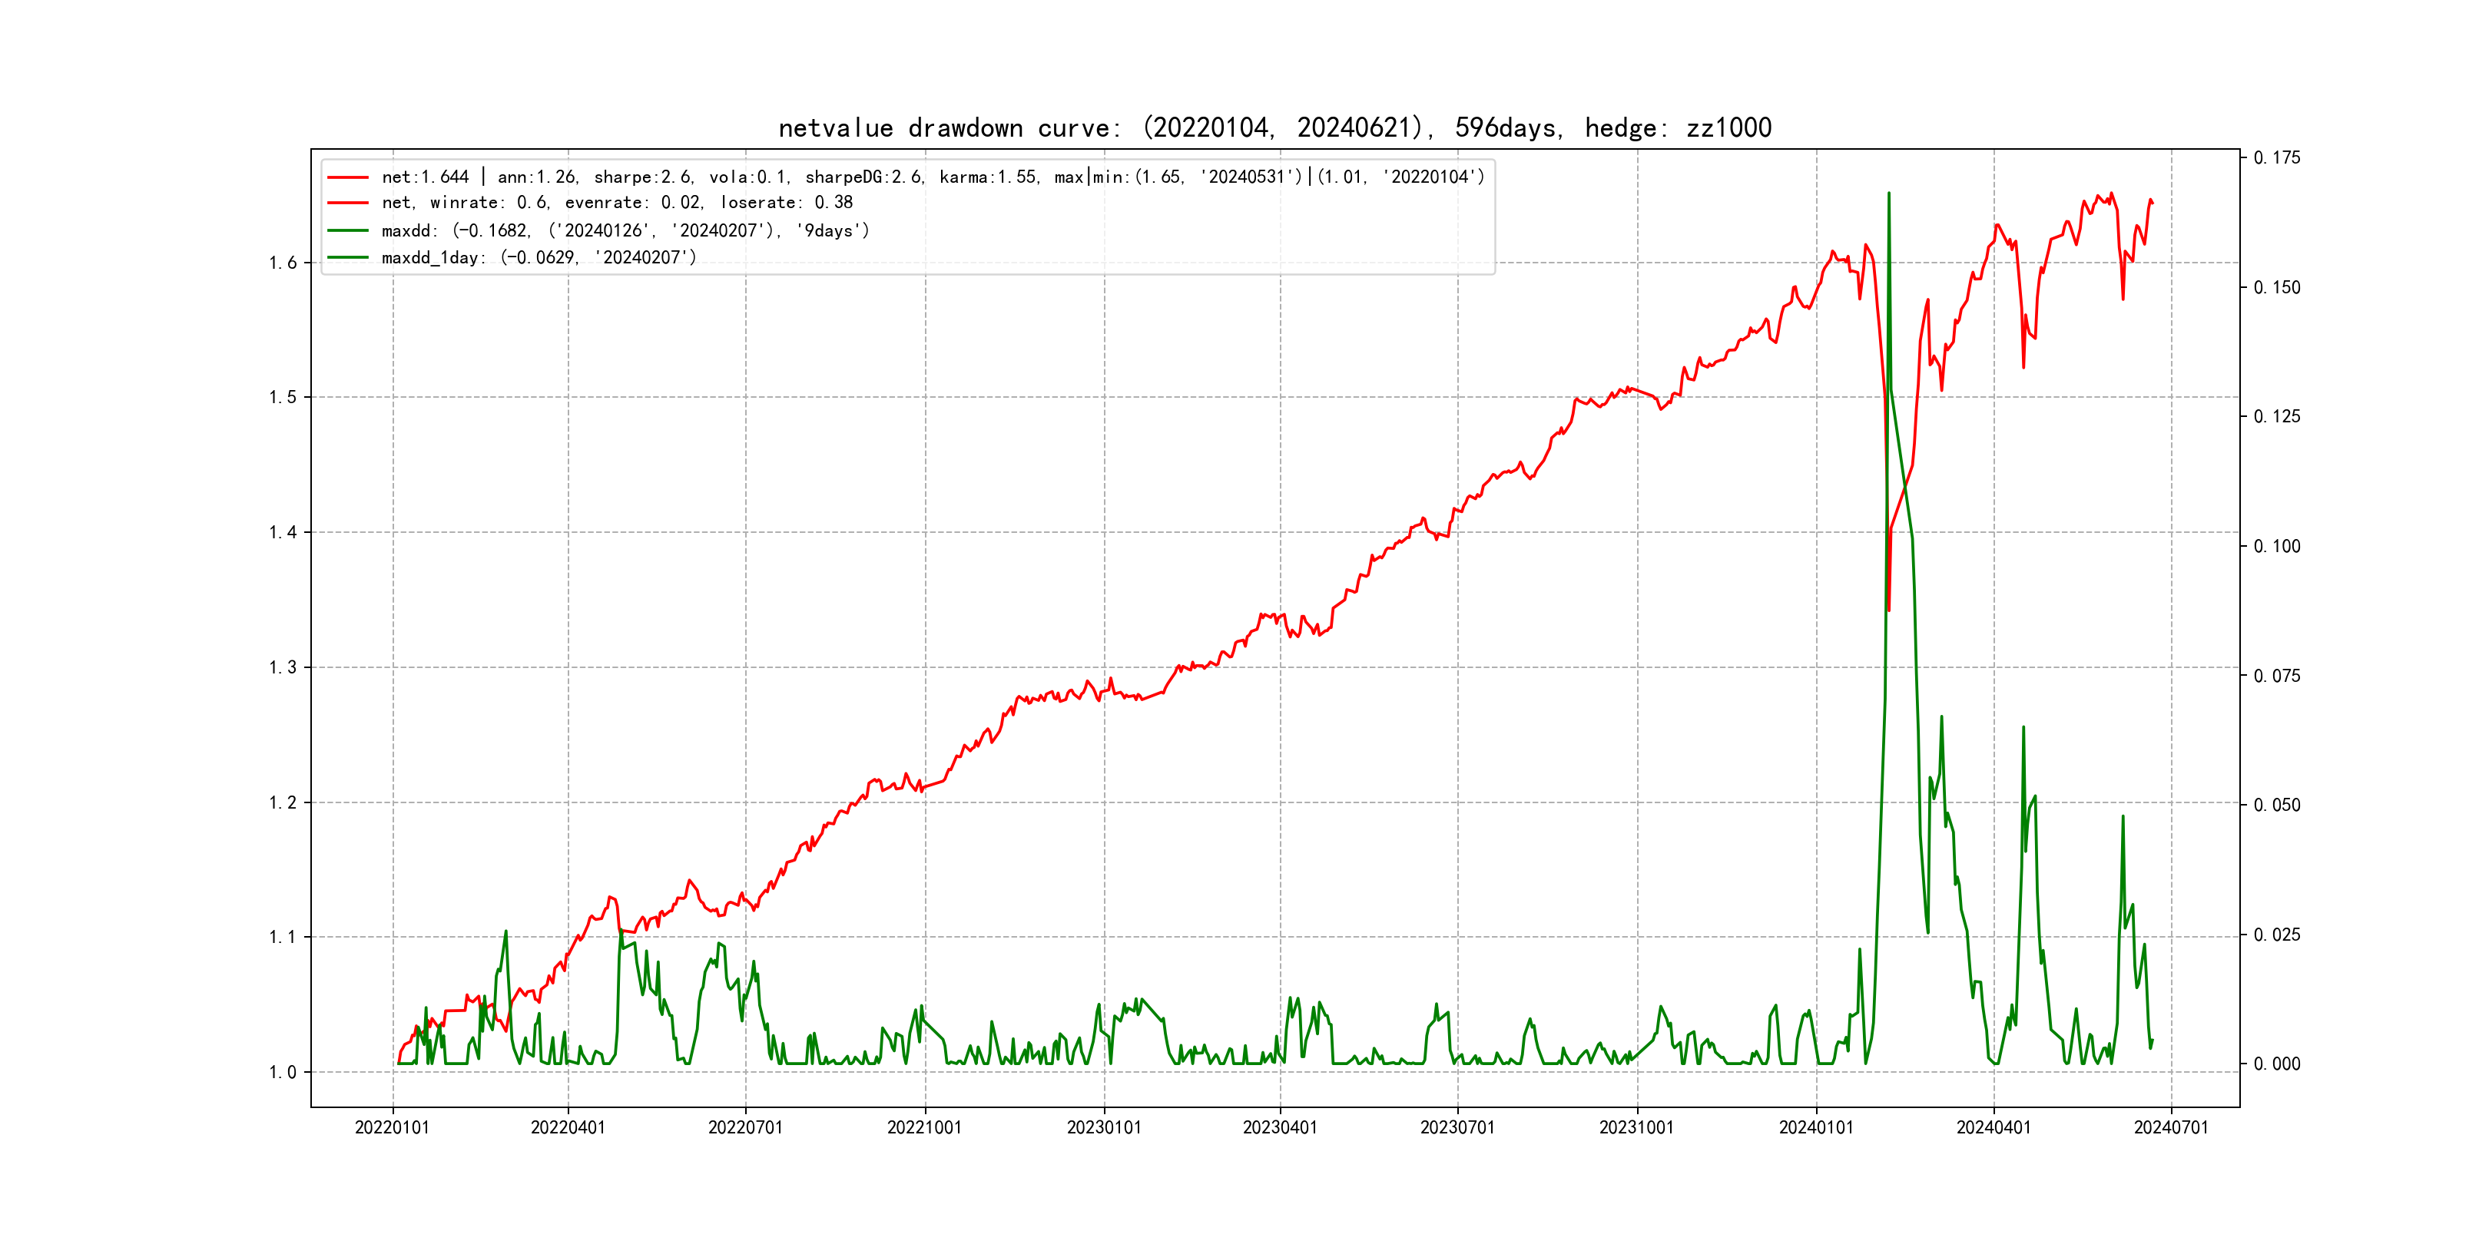
Task: Click the 20240701 x-axis date label
Action: coord(2171,1127)
